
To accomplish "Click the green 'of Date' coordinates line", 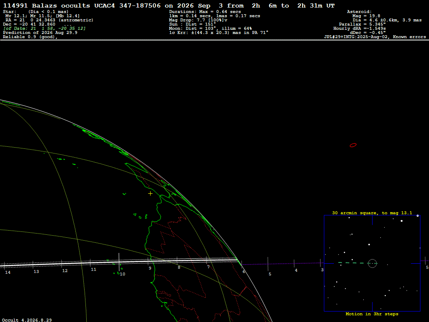I will pyautogui.click(x=44, y=28).
